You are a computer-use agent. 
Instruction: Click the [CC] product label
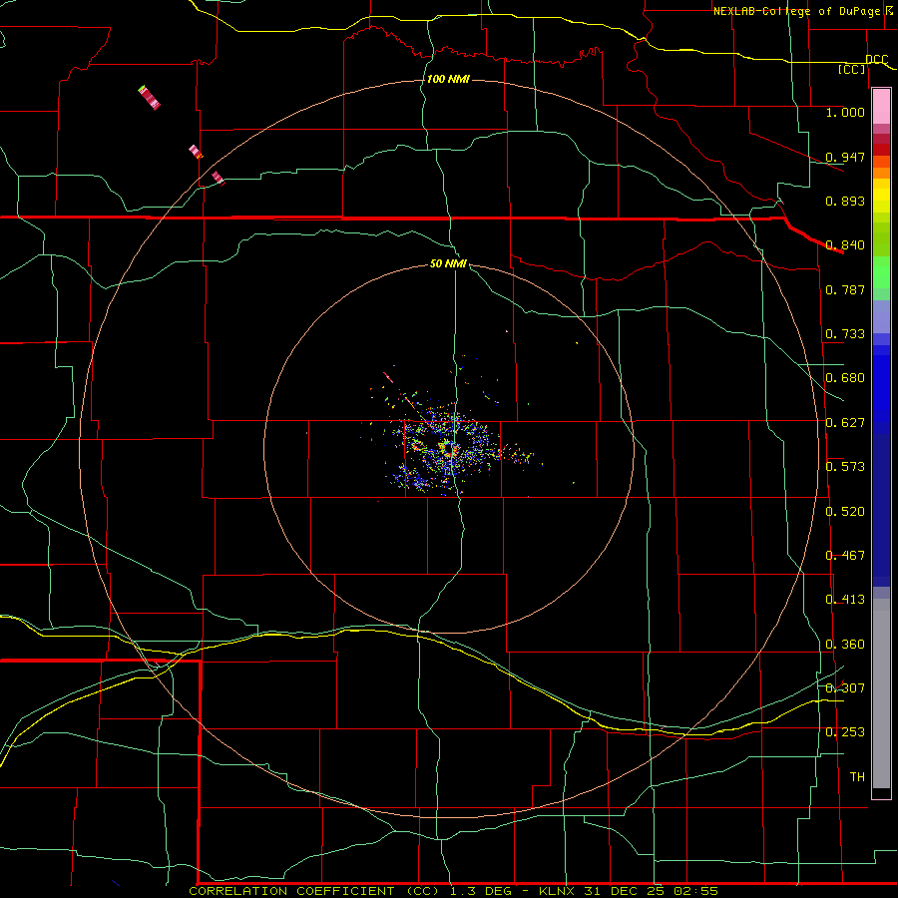[852, 69]
